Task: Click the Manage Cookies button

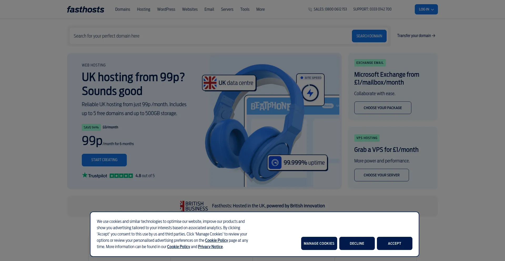Action: (319, 243)
